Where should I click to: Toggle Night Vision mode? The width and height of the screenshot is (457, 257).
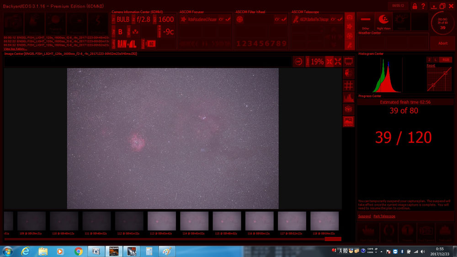[383, 21]
